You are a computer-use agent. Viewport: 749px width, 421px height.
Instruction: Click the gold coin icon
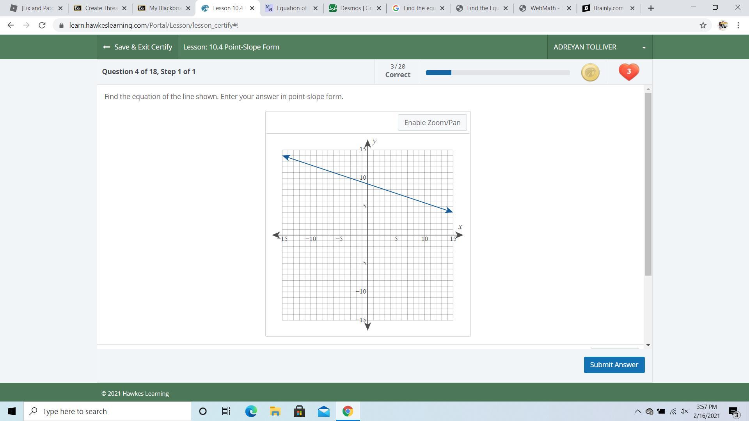tap(590, 73)
